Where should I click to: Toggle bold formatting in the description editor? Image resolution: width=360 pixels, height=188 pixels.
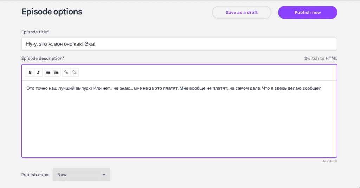click(x=30, y=72)
